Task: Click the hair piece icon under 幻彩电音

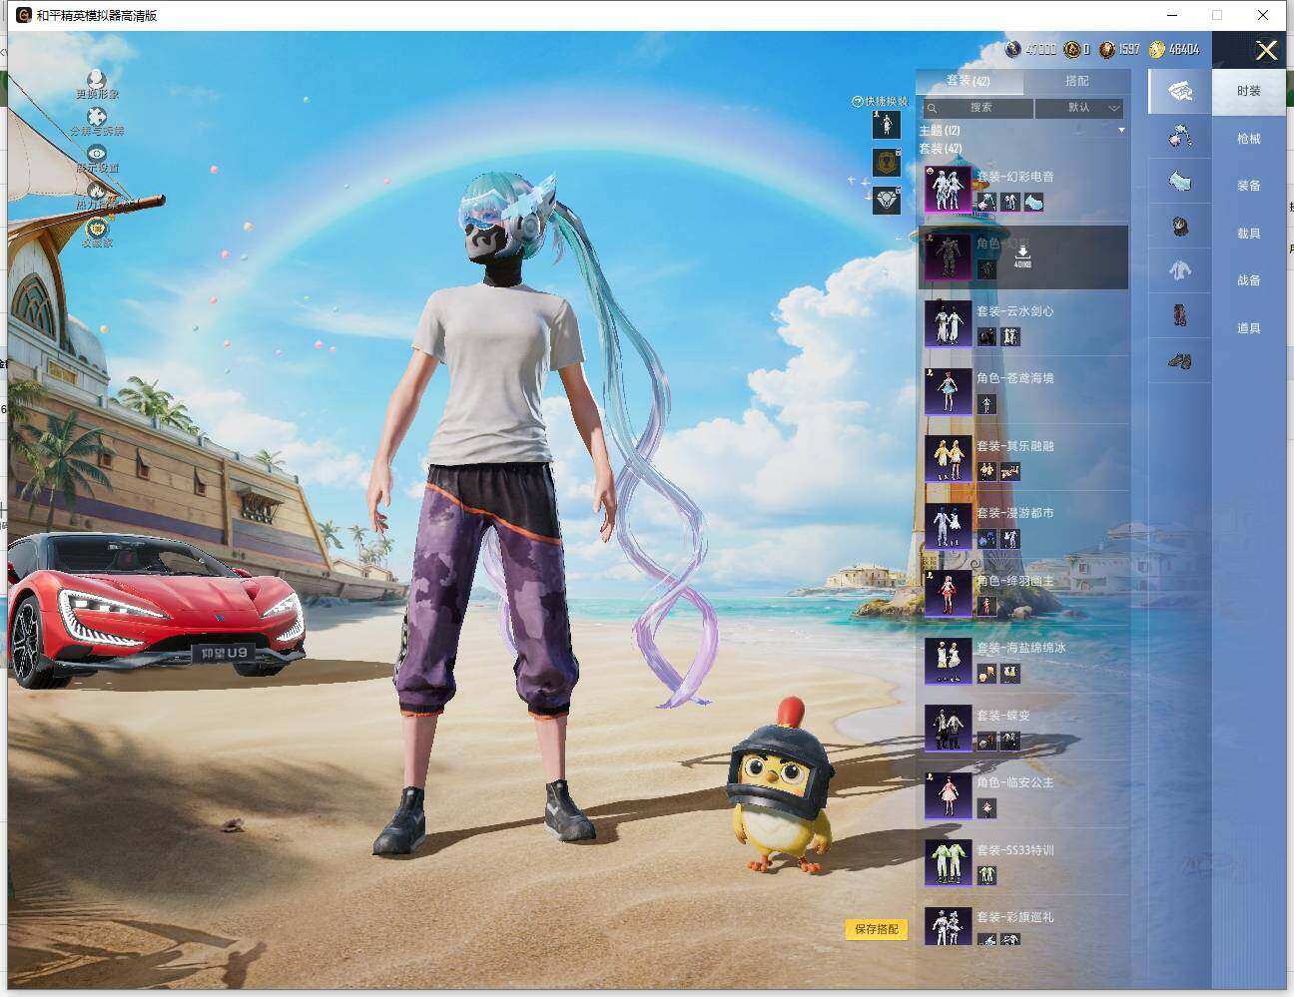Action: (986, 203)
